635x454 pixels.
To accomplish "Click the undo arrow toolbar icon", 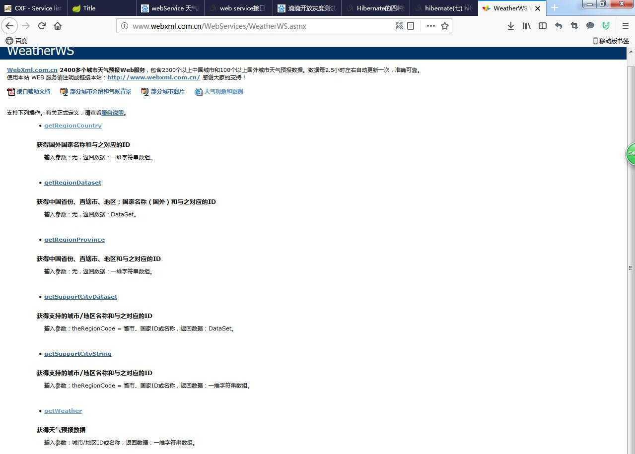I will [558, 26].
